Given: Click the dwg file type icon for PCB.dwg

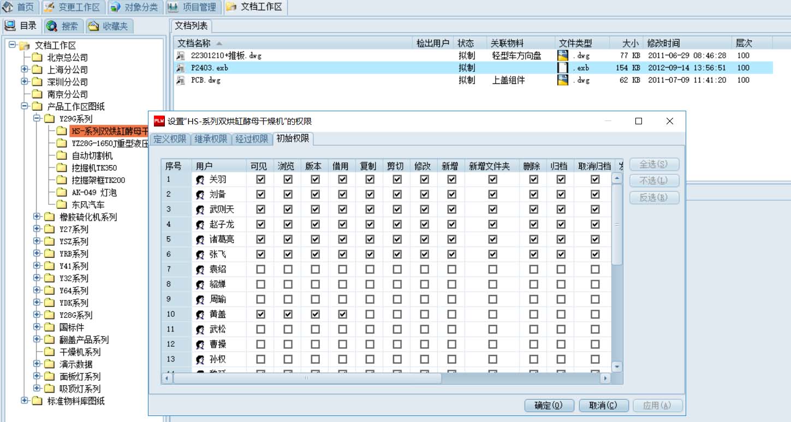Looking at the screenshot, I should pos(563,80).
